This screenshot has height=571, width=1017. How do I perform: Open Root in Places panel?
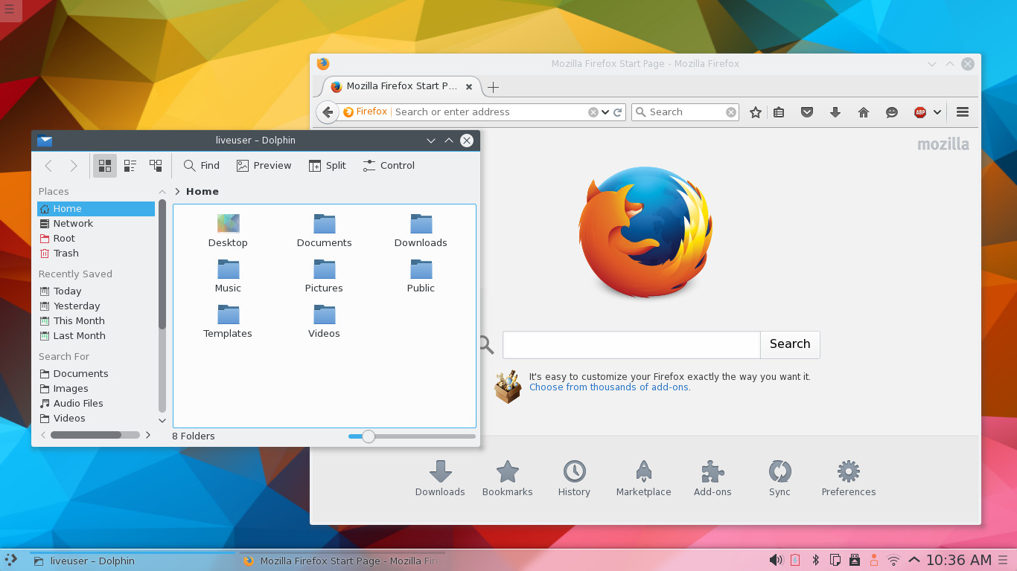[x=96, y=239]
